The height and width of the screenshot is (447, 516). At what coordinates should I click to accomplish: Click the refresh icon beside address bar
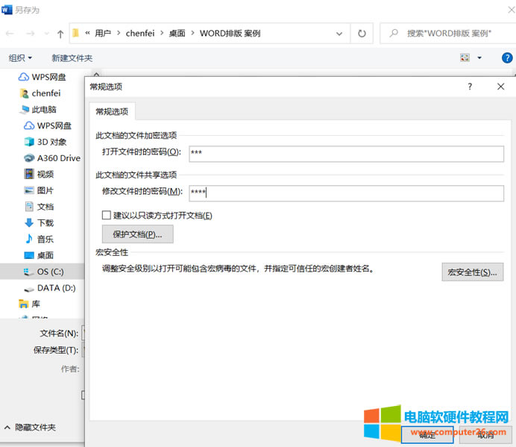tap(362, 34)
